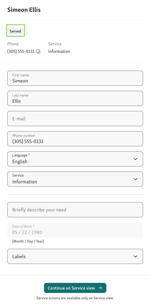Click Continue on Service view button
The height and width of the screenshot is (304, 150).
(75, 288)
